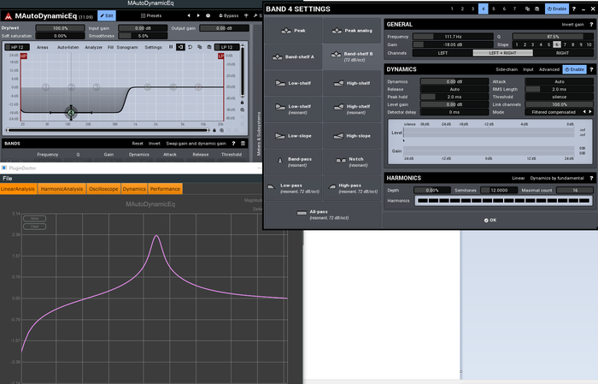Viewport: 598px width, 384px height.
Task: Toggle the Band 4 Enable button
Action: (x=557, y=9)
